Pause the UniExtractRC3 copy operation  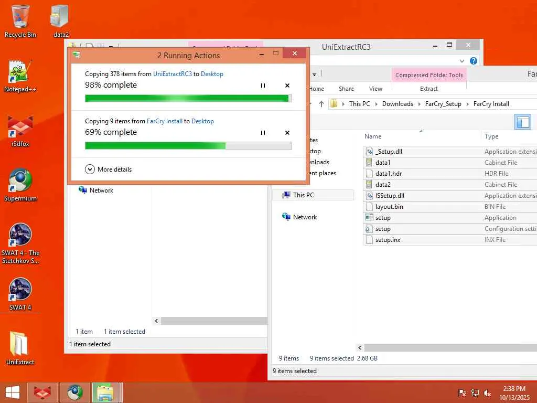pyautogui.click(x=263, y=86)
